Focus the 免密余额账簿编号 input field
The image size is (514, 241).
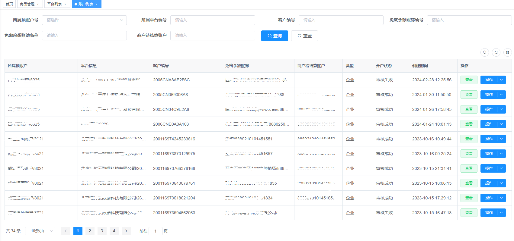[x=469, y=20]
